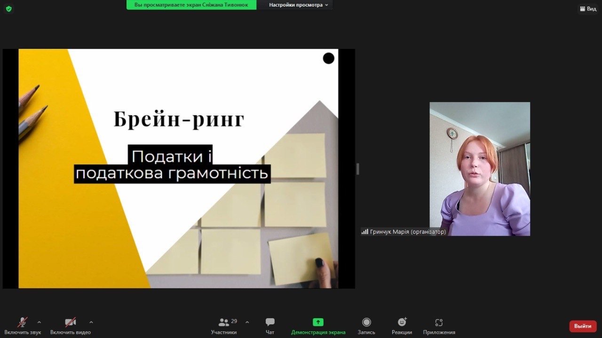This screenshot has width=602, height=338.
Task: Click the Брейн-ринг slide title
Action: 179,119
